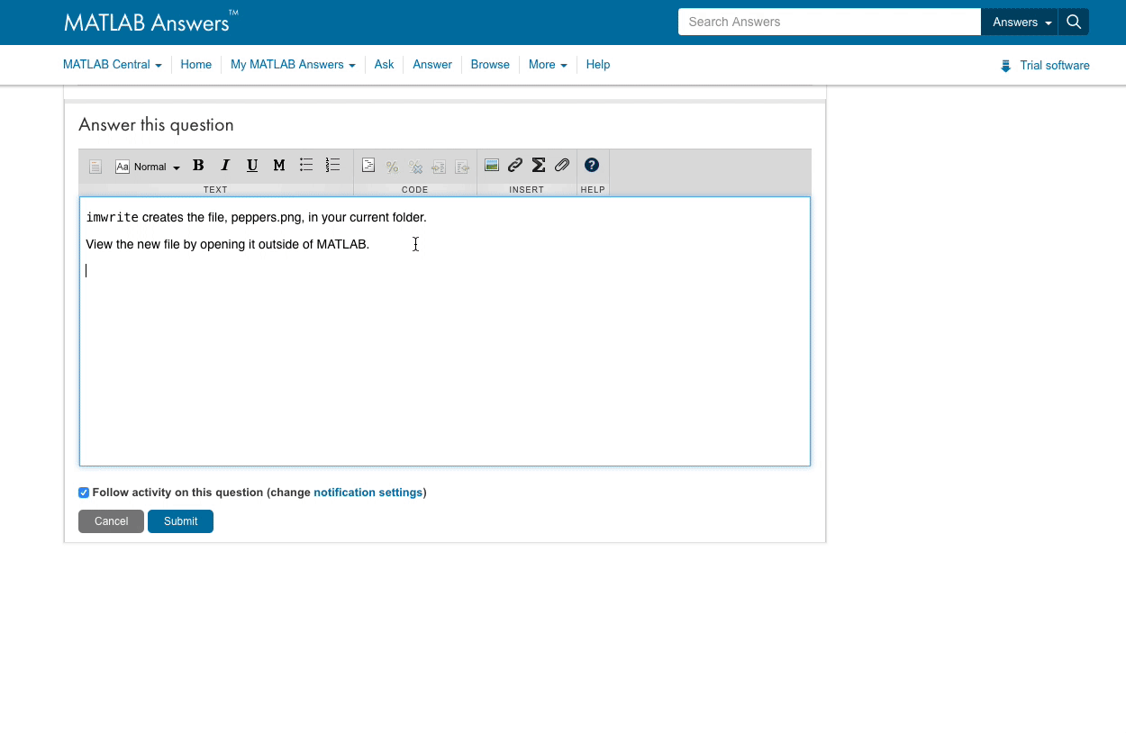Attach a file with paperclip icon
Viewport: 1126px width, 733px height.
(x=562, y=166)
